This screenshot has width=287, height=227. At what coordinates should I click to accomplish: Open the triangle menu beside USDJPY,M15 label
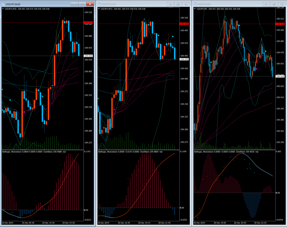(x=99, y=9)
